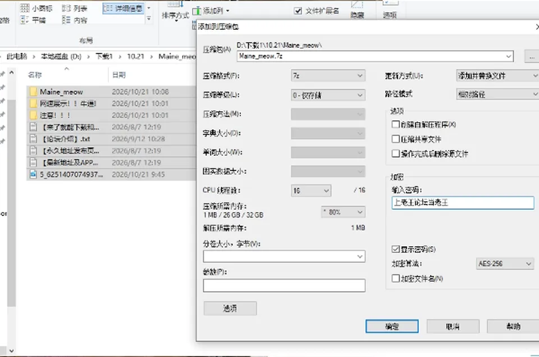Click the 【论坛介绍】.txt file icon
Screen dimensions: 539x357
click(33, 139)
